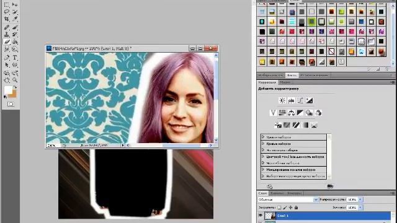Toggle lock image pixels brush icon
The width and height of the screenshot is (397, 223).
285,208
